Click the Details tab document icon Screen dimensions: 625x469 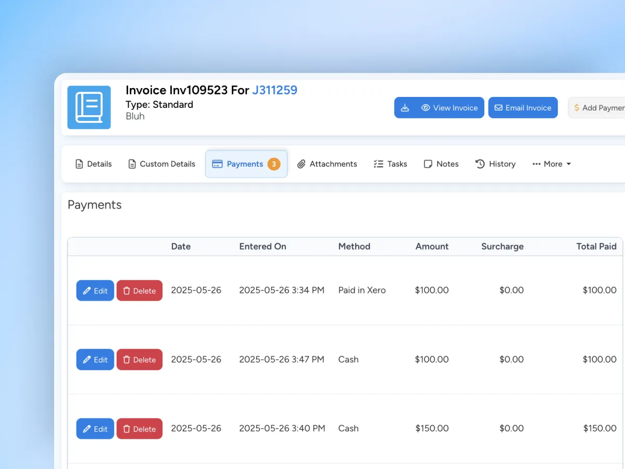(x=79, y=164)
